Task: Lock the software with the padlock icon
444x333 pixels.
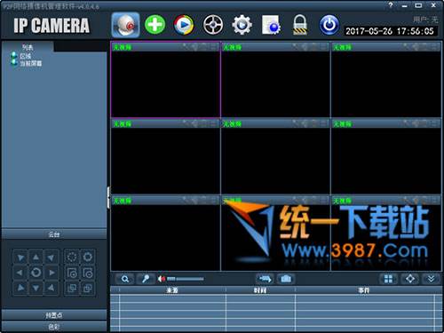Action: [x=300, y=25]
